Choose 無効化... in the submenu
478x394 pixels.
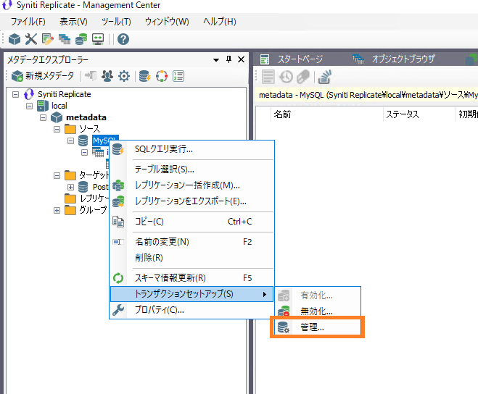coord(318,311)
